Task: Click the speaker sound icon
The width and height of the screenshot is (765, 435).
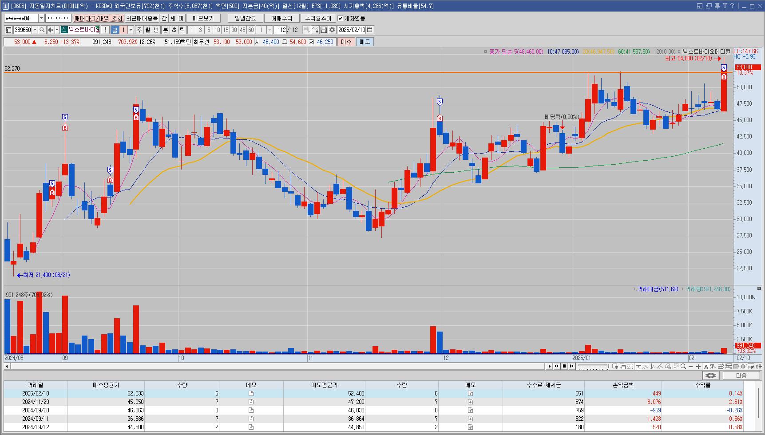Action: tap(51, 30)
